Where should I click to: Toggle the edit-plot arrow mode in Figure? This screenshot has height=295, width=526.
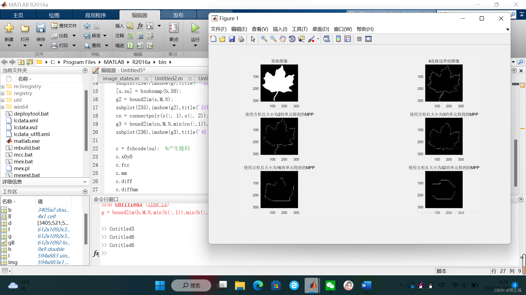coord(253,39)
